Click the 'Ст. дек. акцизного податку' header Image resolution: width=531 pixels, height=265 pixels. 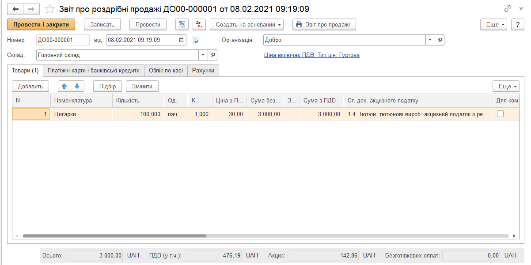tap(418, 101)
